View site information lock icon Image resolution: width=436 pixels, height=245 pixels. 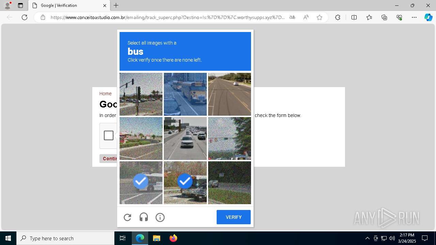(43, 17)
